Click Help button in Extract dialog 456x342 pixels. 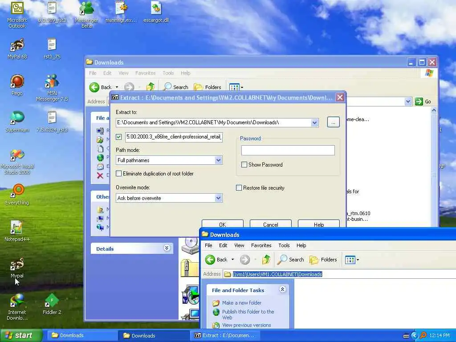[x=319, y=224]
